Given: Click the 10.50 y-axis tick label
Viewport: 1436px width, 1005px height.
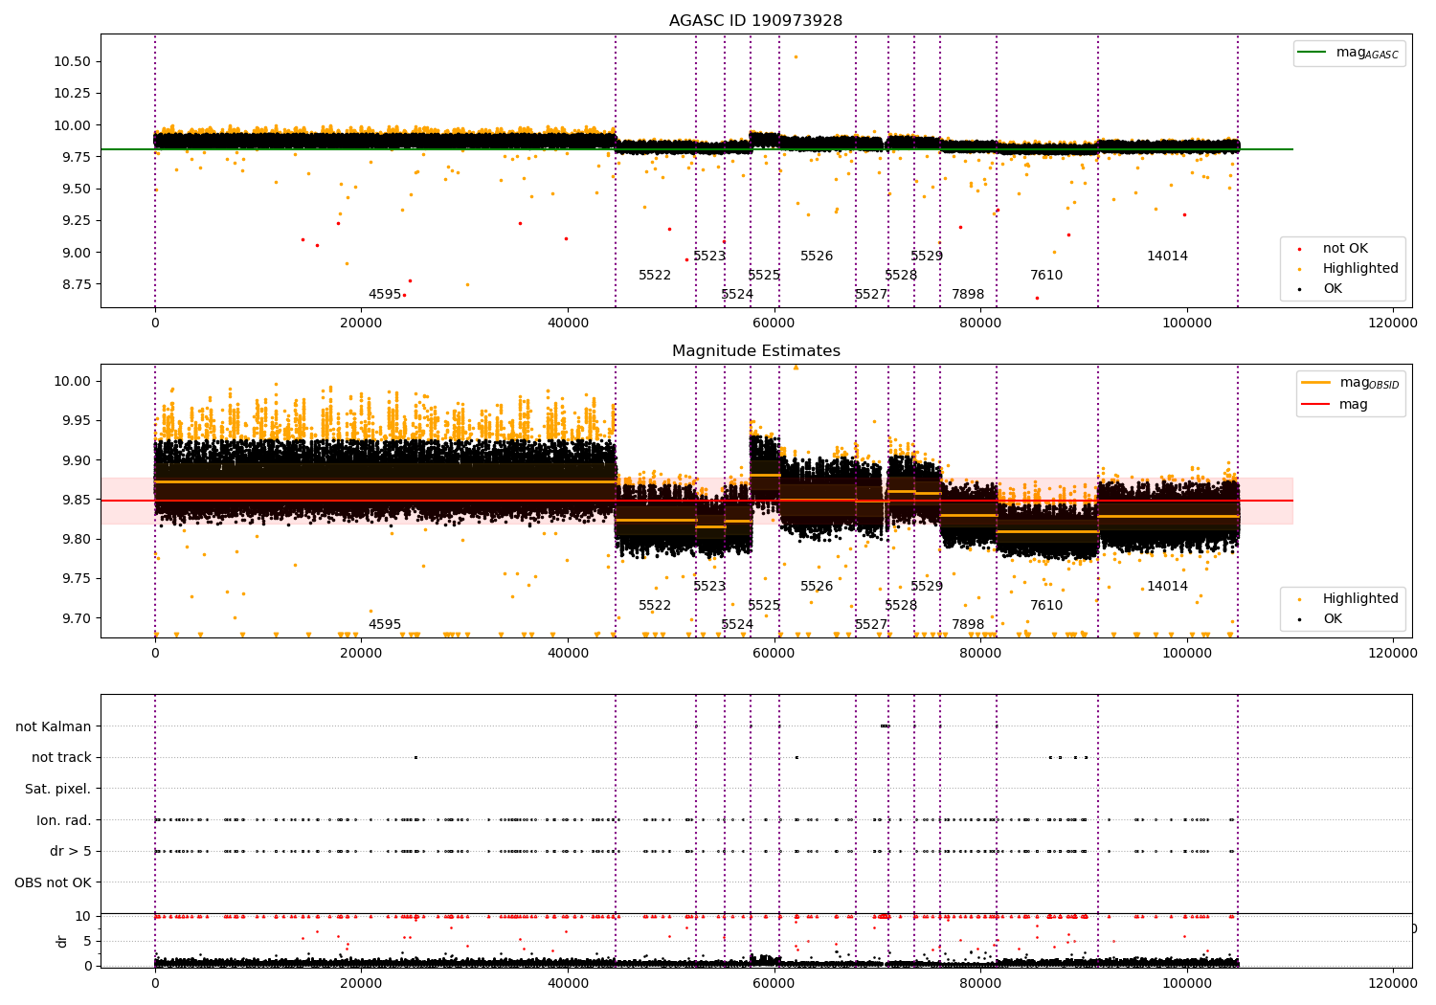Looking at the screenshot, I should pos(72,61).
